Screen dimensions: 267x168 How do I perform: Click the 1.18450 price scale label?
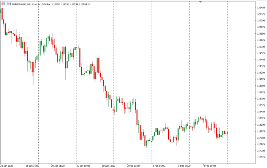point(260,112)
